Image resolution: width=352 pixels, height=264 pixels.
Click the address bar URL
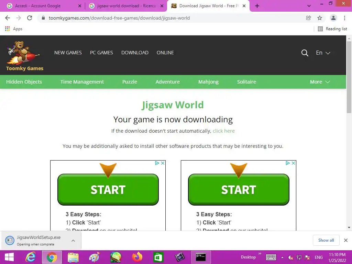tap(119, 18)
